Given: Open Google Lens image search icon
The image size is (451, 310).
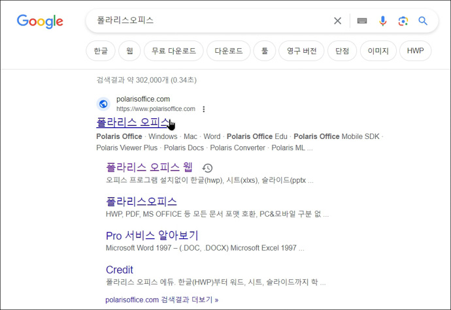Looking at the screenshot, I should pos(403,21).
